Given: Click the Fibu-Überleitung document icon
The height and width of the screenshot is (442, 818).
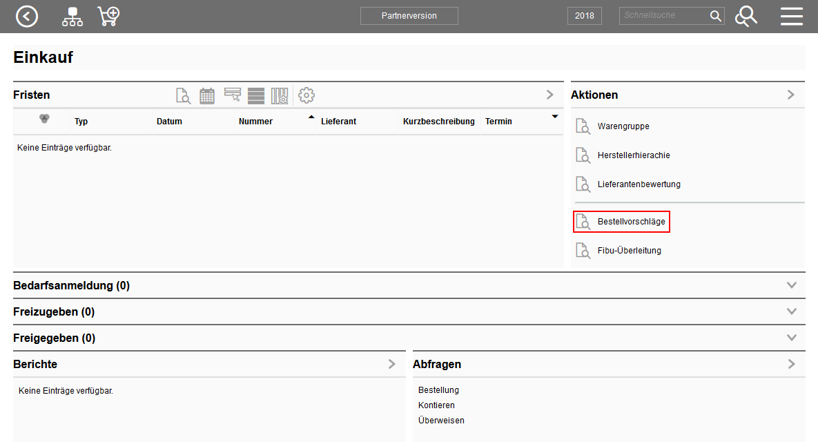Looking at the screenshot, I should (x=583, y=251).
